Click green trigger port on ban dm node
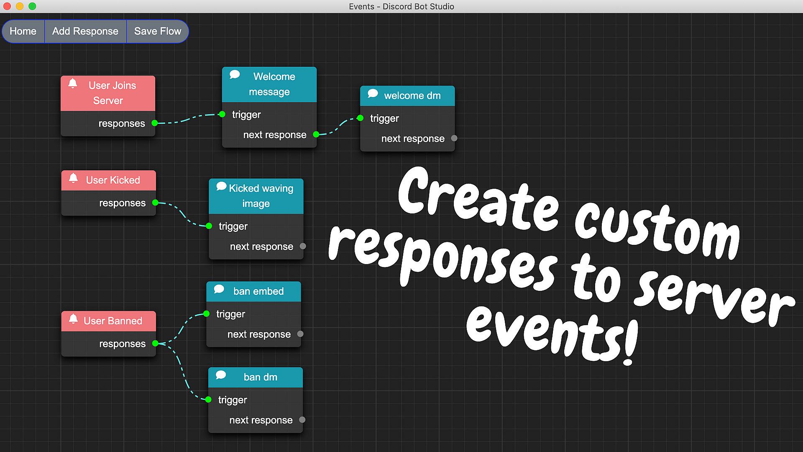 click(x=208, y=400)
